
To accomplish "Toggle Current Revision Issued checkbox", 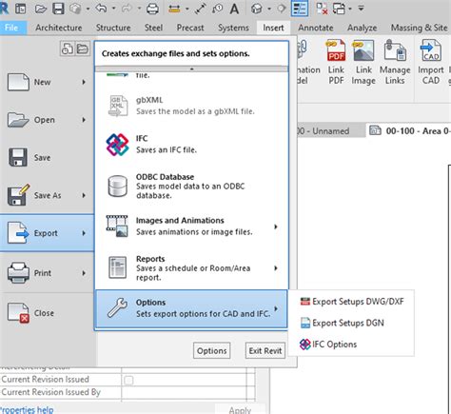I will click(x=128, y=380).
